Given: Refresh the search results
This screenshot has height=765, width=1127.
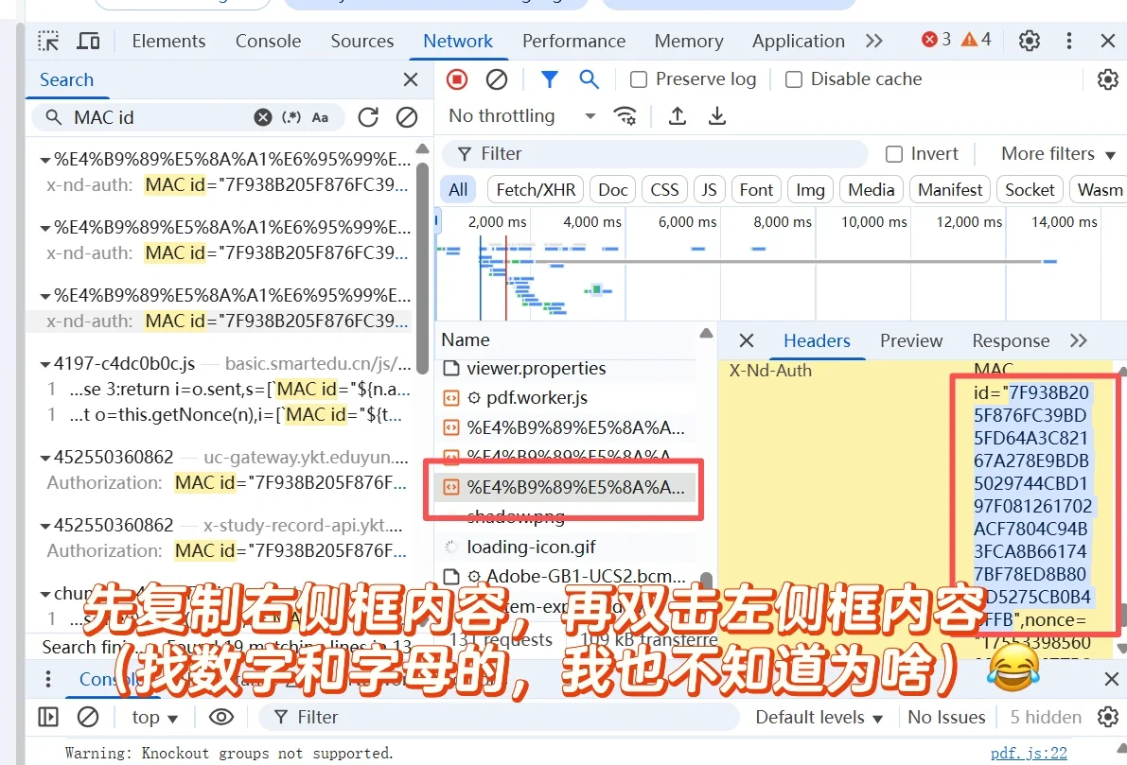Looking at the screenshot, I should (x=368, y=117).
